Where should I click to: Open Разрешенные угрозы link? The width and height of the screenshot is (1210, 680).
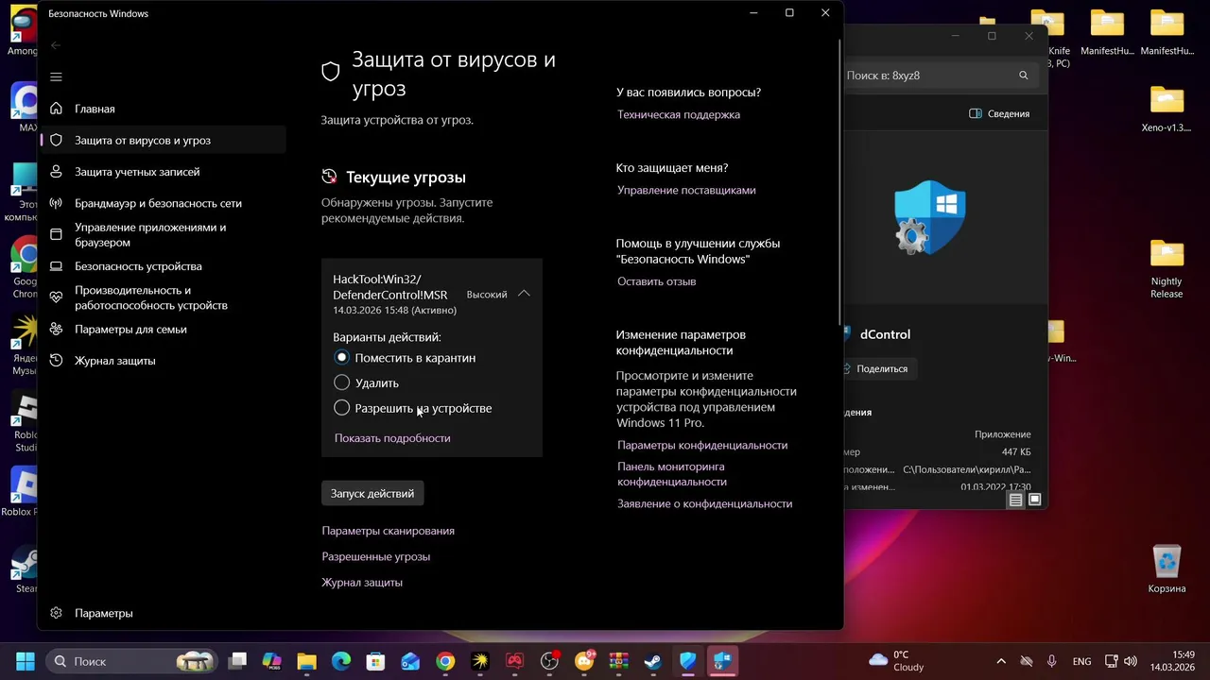click(375, 556)
